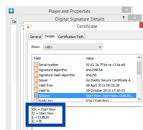
Task: Click the O = Start Now line
Action: click(43, 113)
